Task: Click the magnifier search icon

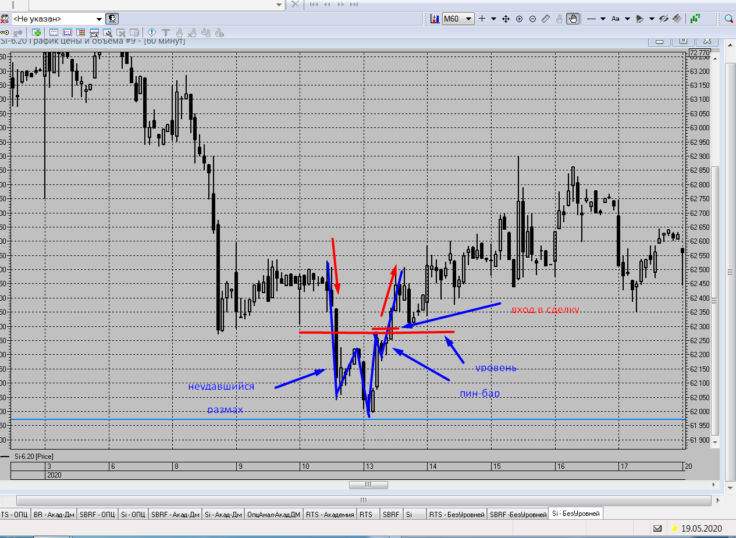Action: [x=728, y=19]
